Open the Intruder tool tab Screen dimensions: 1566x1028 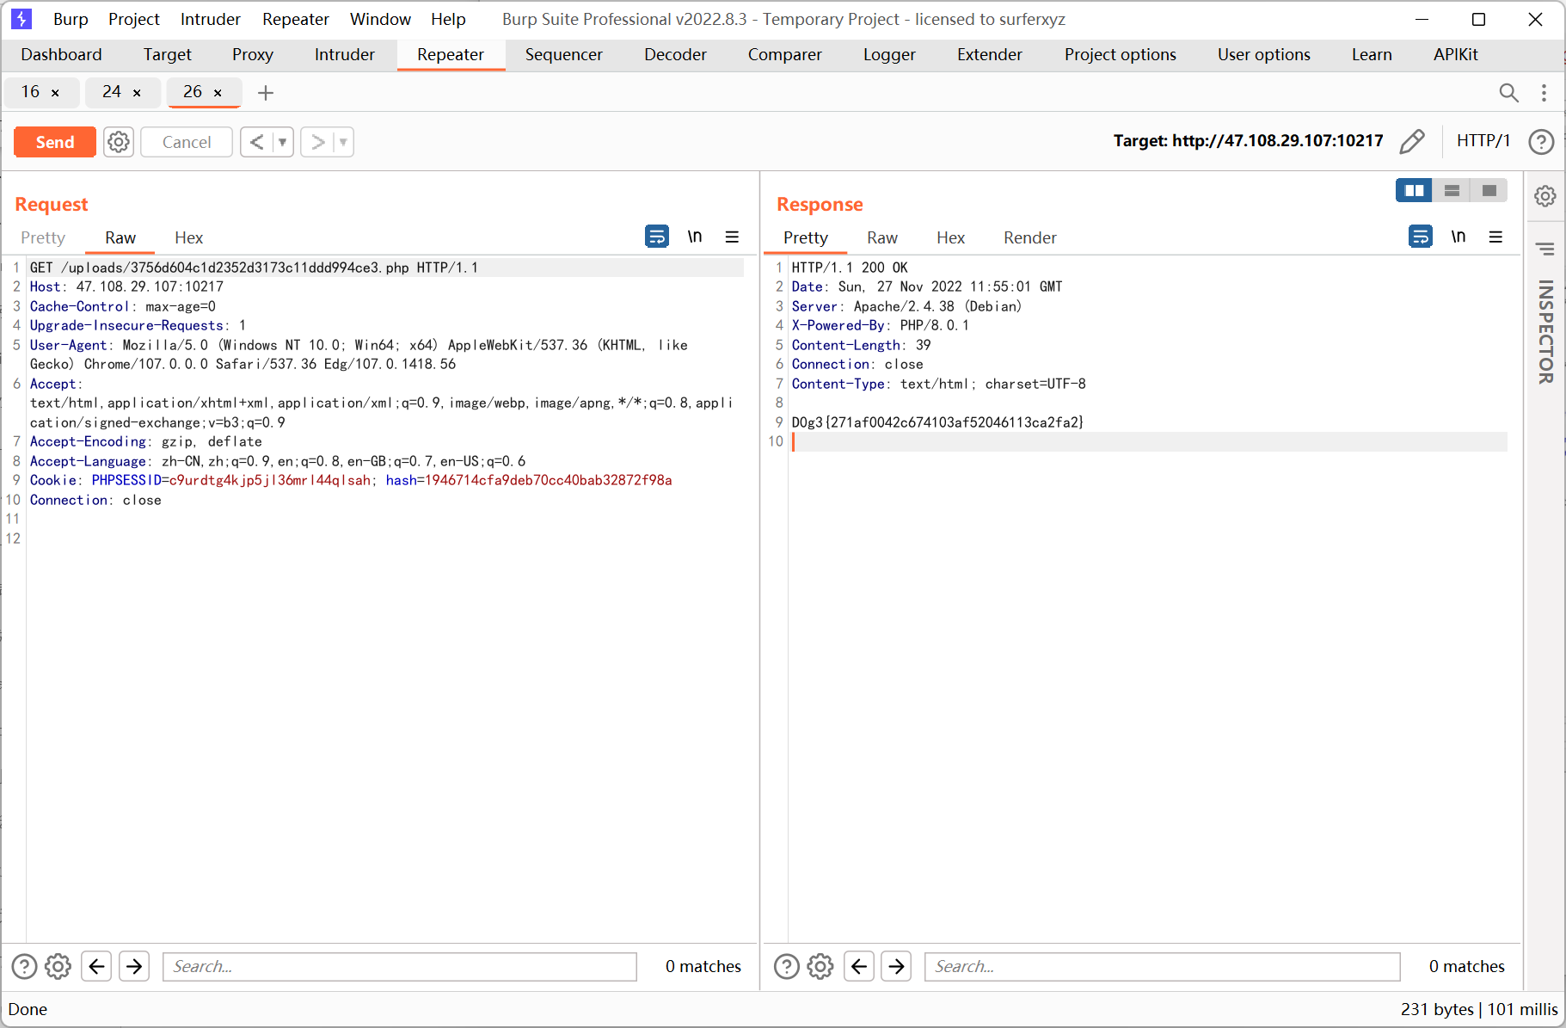click(x=345, y=54)
